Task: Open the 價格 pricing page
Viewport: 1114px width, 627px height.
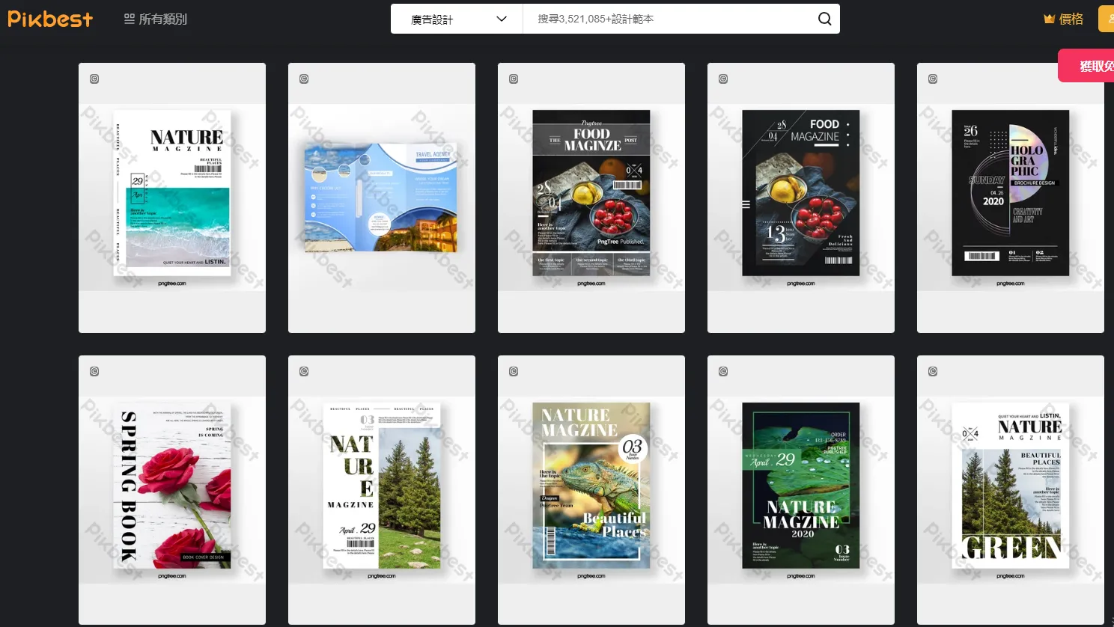Action: pos(1071,19)
